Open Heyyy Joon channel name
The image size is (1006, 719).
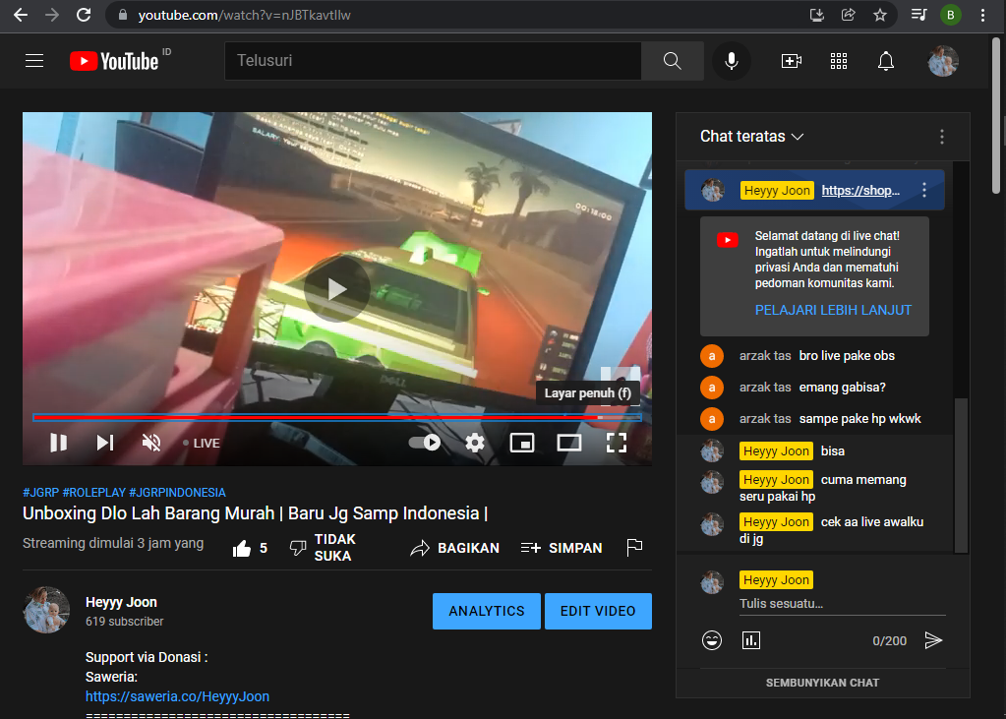(x=121, y=602)
